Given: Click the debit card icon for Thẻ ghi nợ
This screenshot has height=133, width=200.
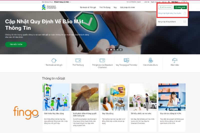Looking at the screenshot, I should tap(102, 60).
